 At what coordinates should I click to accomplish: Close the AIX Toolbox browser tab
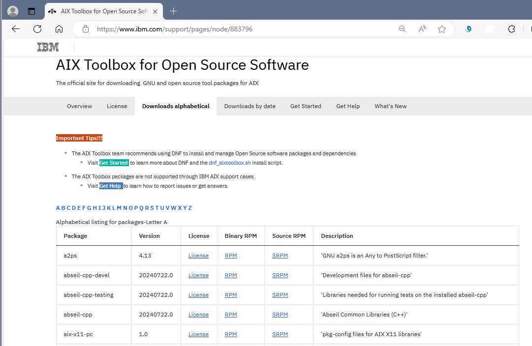coord(155,11)
